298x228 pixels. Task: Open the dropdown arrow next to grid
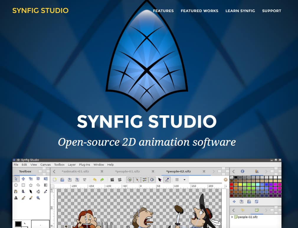click(184, 180)
